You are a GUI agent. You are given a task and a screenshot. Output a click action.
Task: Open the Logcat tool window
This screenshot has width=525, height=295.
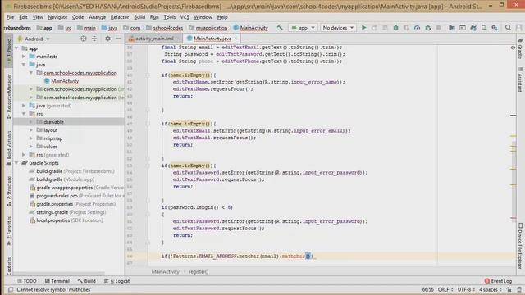coord(116,281)
